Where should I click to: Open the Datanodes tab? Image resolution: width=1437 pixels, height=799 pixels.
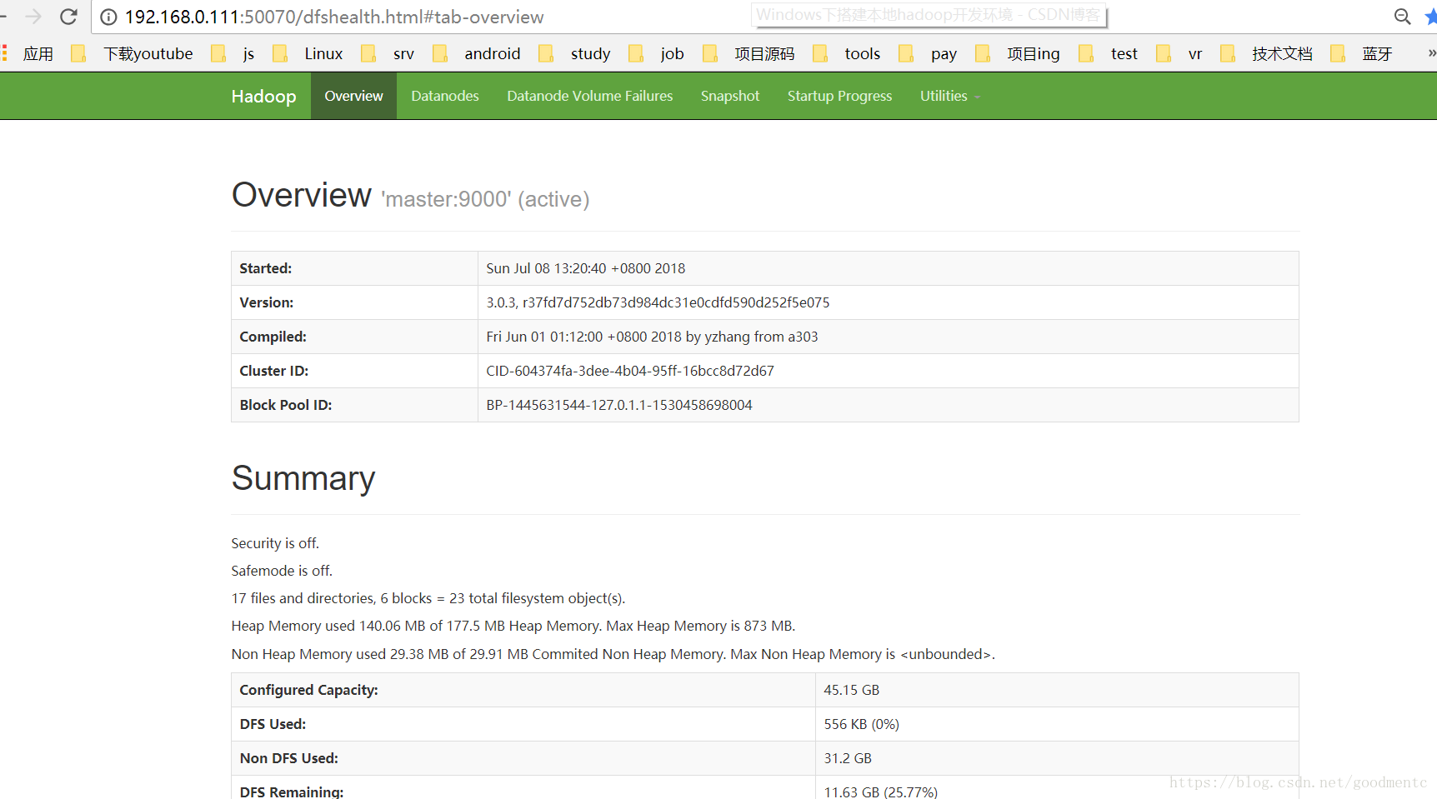point(445,96)
